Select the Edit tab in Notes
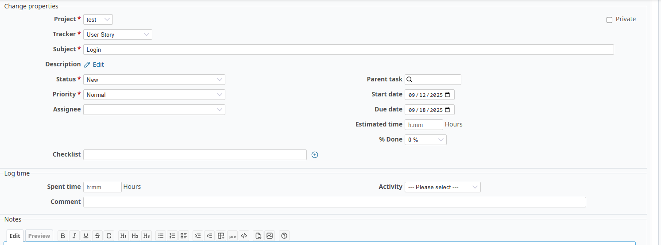This screenshot has width=661, height=245. (15, 236)
